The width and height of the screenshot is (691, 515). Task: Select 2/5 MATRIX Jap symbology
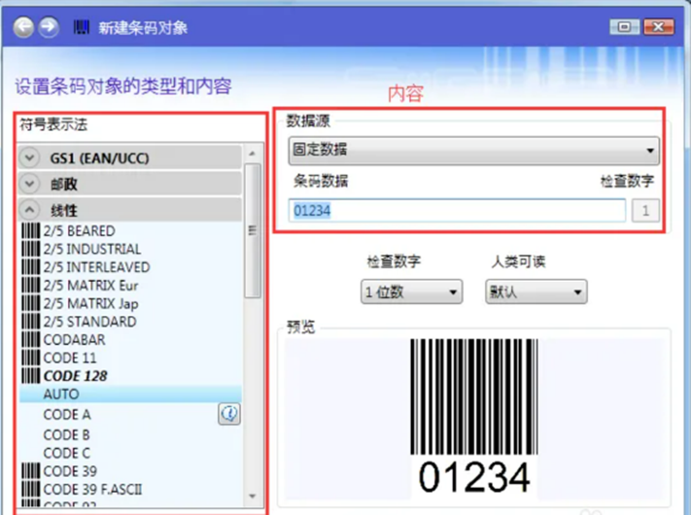click(x=90, y=303)
